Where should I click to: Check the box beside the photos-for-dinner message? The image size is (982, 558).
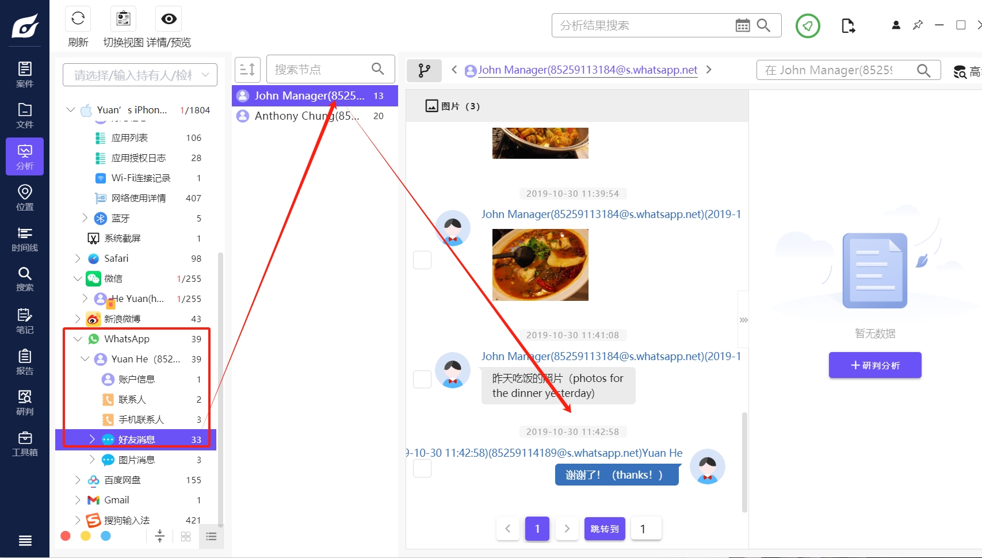[422, 379]
